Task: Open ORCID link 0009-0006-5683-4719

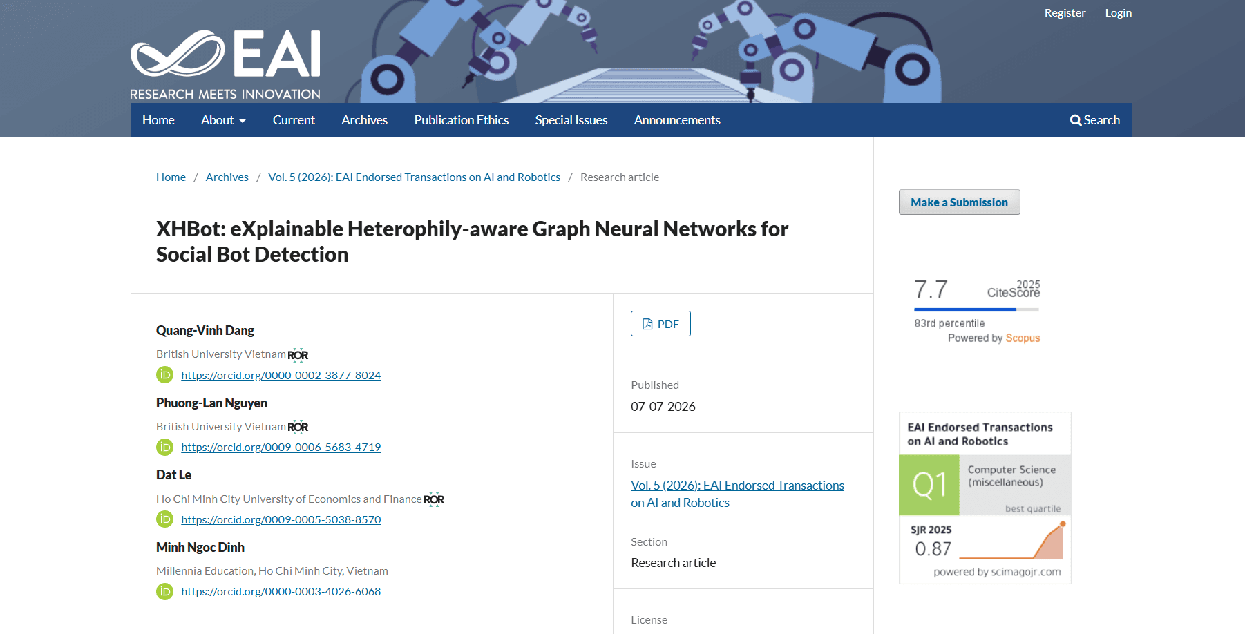Action: [x=281, y=447]
